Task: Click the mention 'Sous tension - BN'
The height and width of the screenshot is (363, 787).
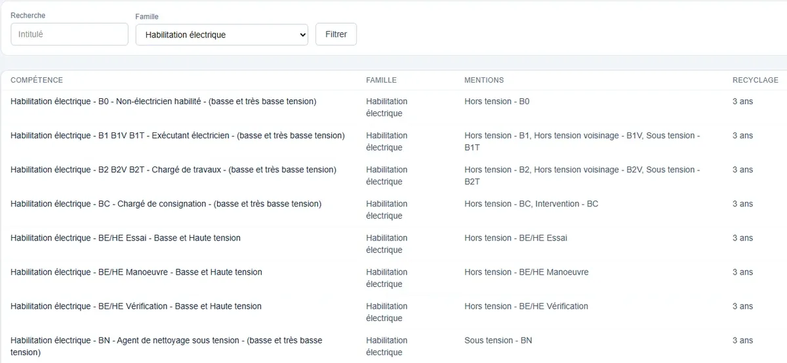Action: [498, 340]
